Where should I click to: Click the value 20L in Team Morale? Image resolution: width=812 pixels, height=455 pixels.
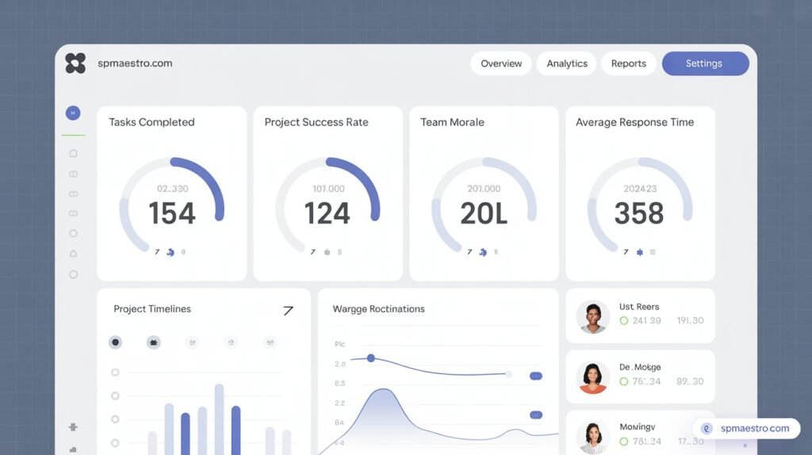(x=484, y=213)
